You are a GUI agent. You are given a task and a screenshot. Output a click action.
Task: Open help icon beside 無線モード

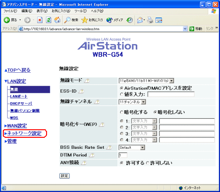click(87, 81)
